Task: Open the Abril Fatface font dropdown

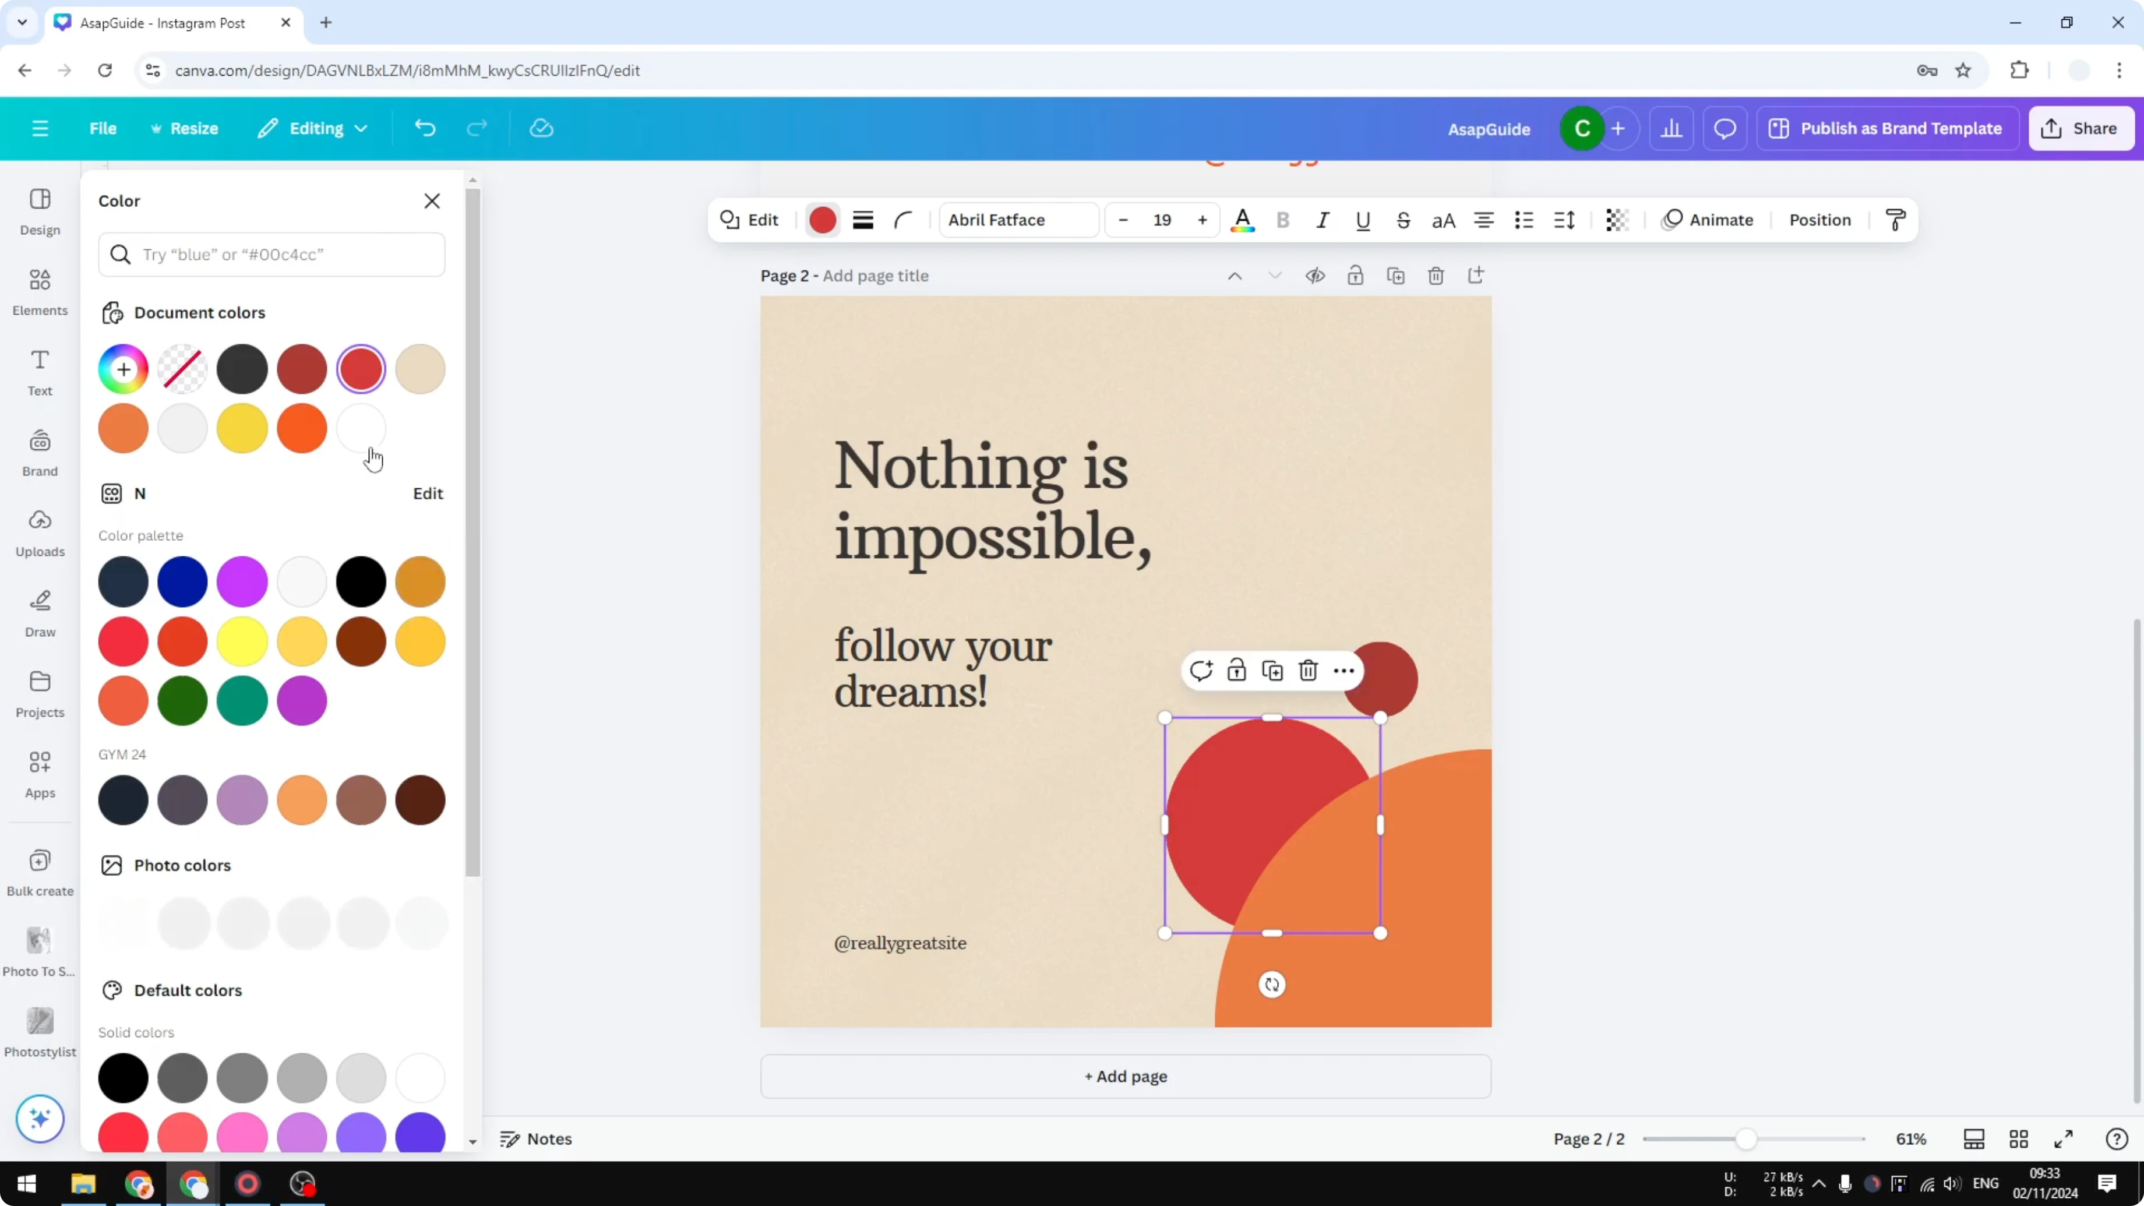Action: 1017,220
